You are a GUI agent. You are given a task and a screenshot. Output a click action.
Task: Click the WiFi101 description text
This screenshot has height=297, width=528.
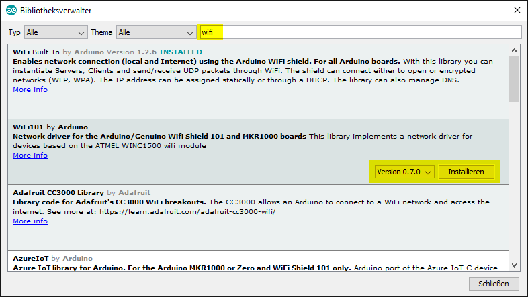(x=242, y=141)
